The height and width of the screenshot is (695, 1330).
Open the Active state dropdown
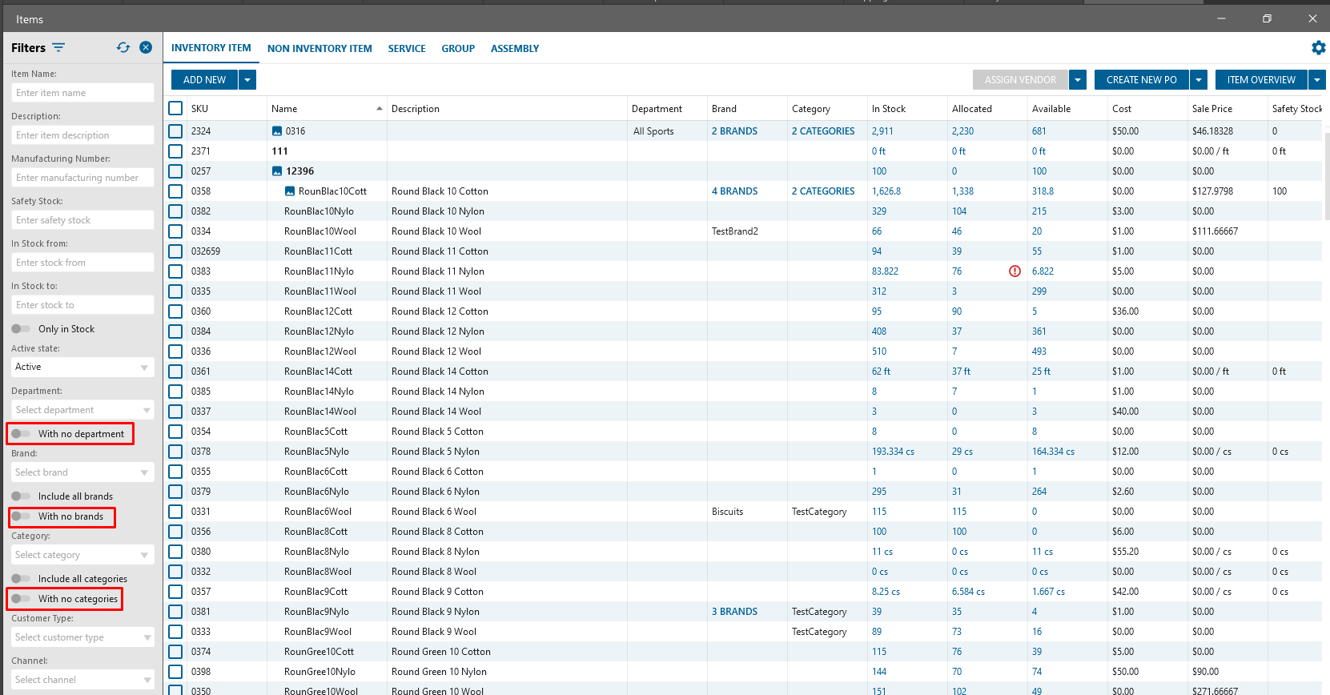coord(82,367)
